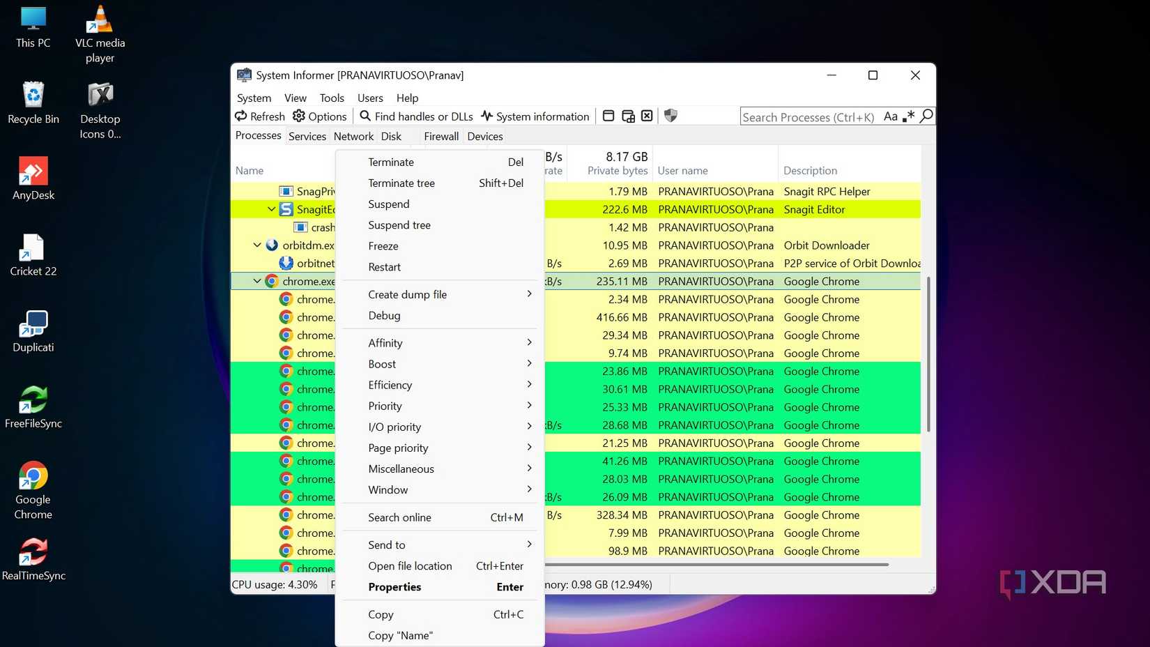1150x647 pixels.
Task: Toggle the close-pane (x) icon on the toolbar
Action: pyautogui.click(x=647, y=116)
